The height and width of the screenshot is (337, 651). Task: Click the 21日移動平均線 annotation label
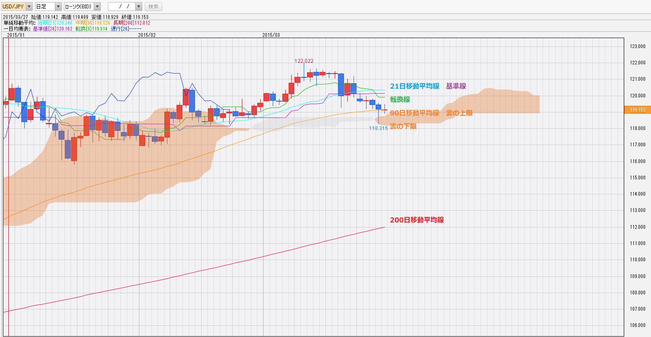(x=415, y=86)
